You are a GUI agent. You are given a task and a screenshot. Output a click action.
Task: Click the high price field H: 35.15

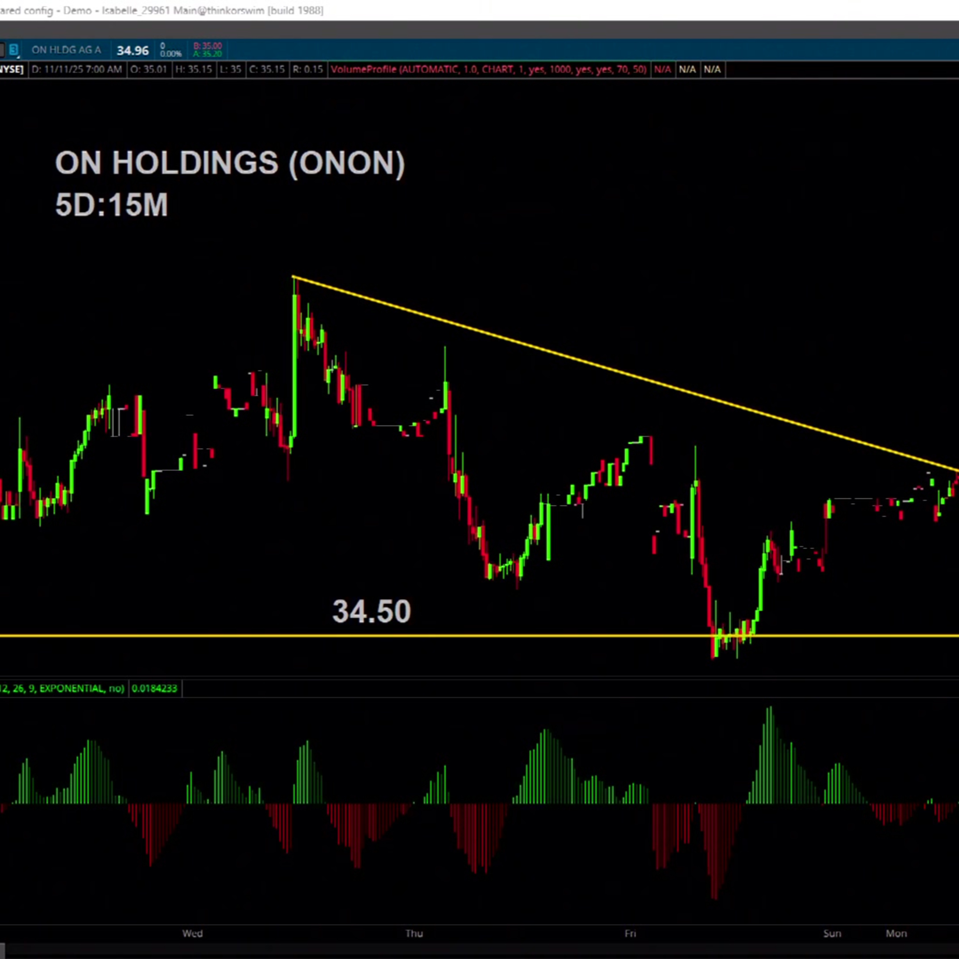[x=194, y=70]
